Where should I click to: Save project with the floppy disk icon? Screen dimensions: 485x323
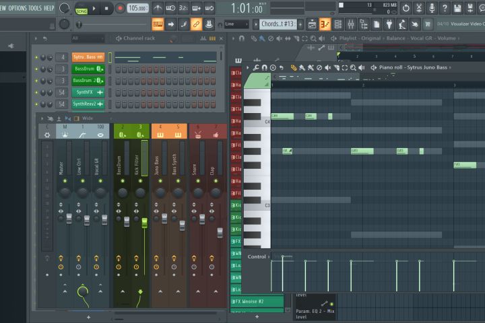point(457,9)
